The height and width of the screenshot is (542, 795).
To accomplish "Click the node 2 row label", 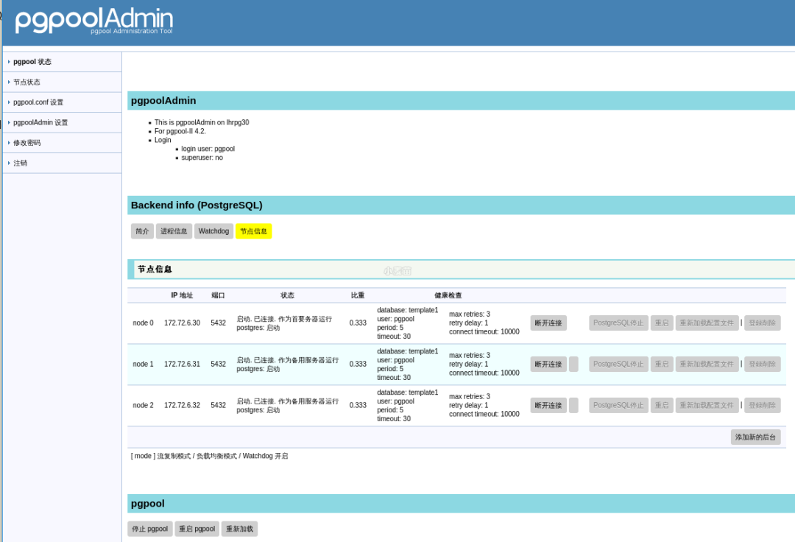I will 143,405.
